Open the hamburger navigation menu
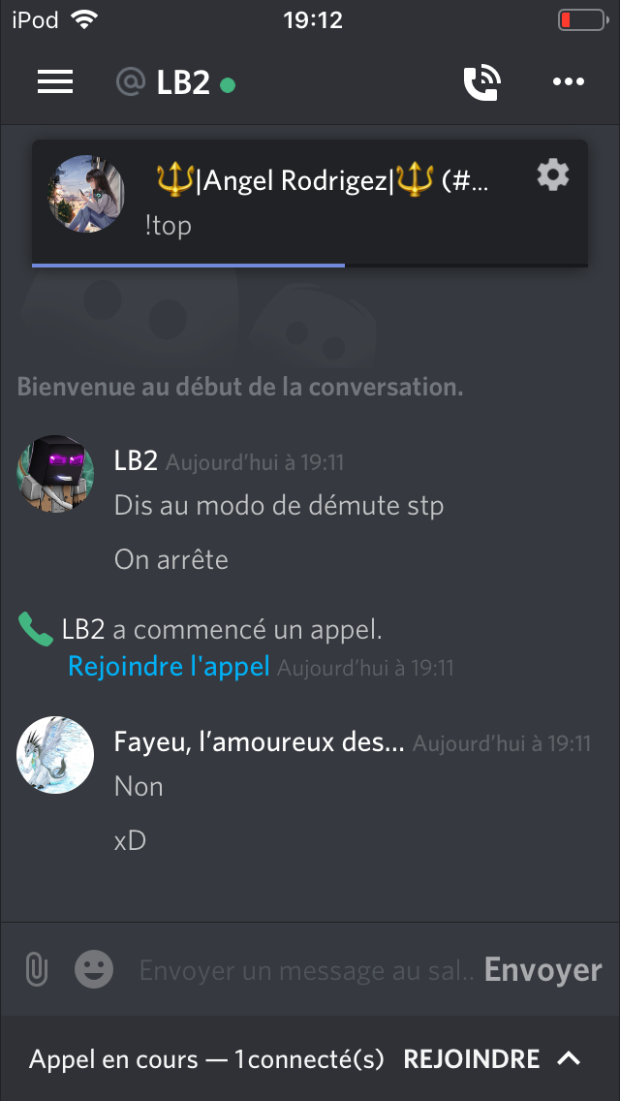Image resolution: width=620 pixels, height=1101 pixels. click(x=55, y=82)
